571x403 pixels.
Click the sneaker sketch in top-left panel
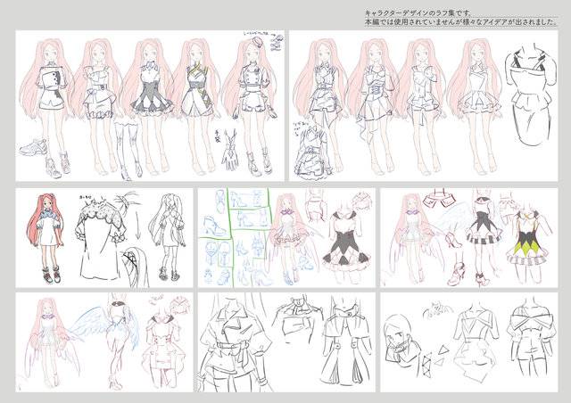[x=32, y=147]
